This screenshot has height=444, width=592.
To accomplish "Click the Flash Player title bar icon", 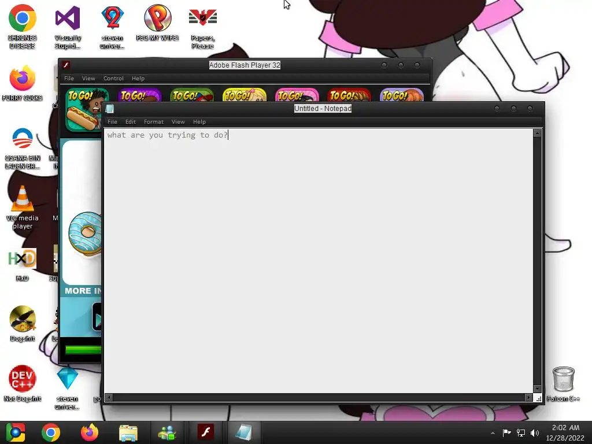I will pos(66,65).
